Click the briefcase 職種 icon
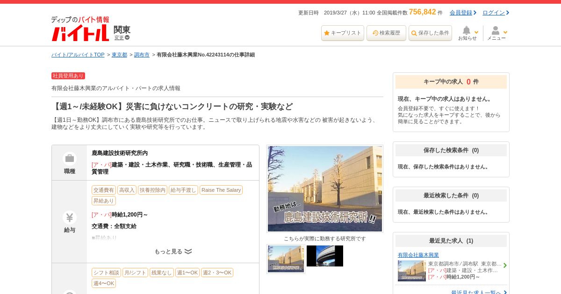The width and height of the screenshot is (561, 294). click(70, 158)
